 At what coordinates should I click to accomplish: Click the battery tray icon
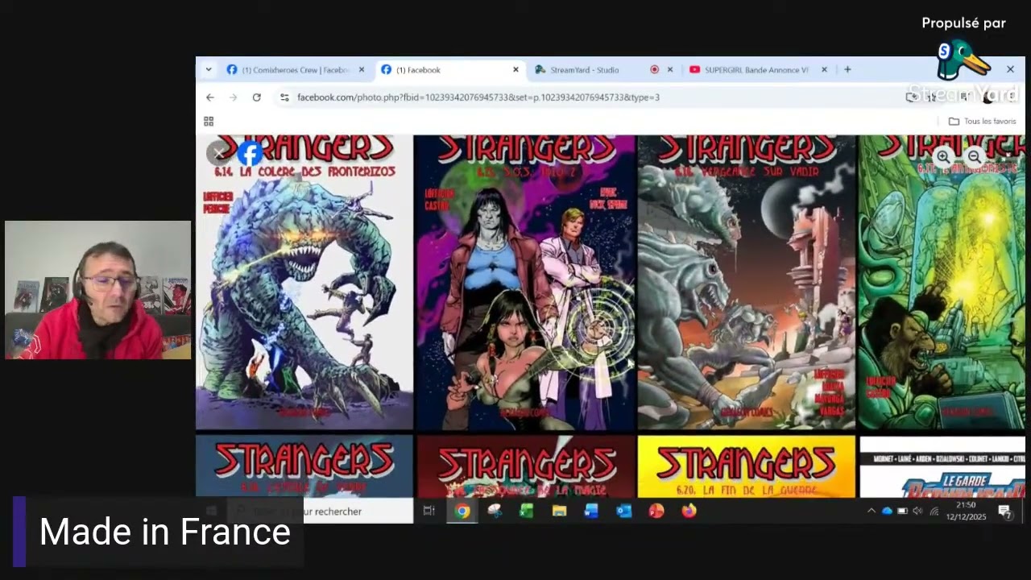point(902,511)
